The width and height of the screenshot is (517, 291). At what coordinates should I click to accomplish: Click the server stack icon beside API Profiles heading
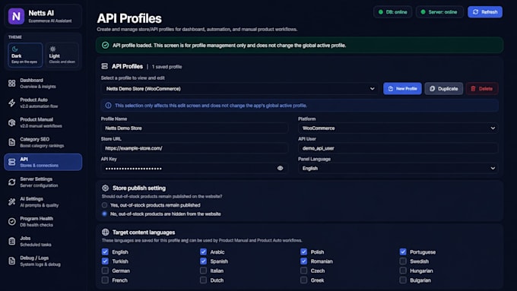click(x=104, y=66)
